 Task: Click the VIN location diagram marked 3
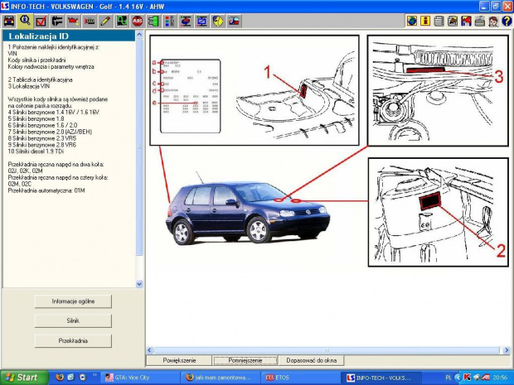pos(438,90)
